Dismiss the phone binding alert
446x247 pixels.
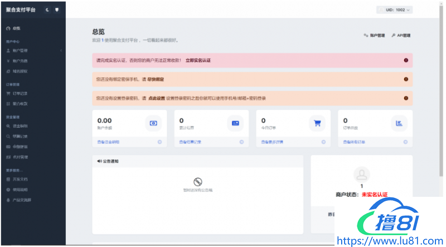(406, 80)
